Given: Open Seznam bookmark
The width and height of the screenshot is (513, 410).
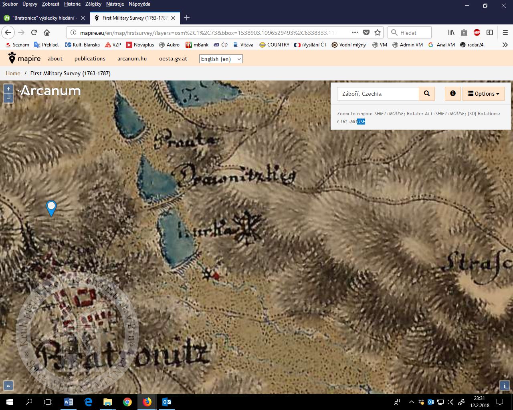Looking at the screenshot, I should [17, 45].
